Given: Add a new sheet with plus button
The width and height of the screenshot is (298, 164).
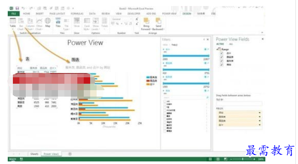Looking at the screenshot, I should coord(70,154).
